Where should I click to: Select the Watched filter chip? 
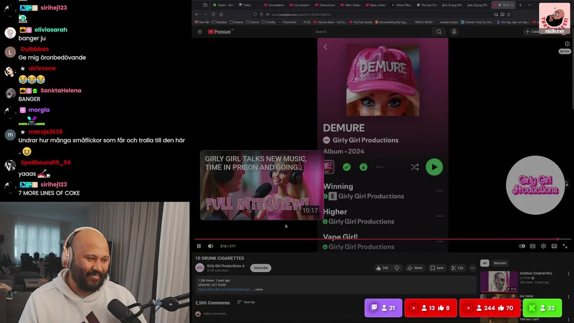click(x=500, y=263)
